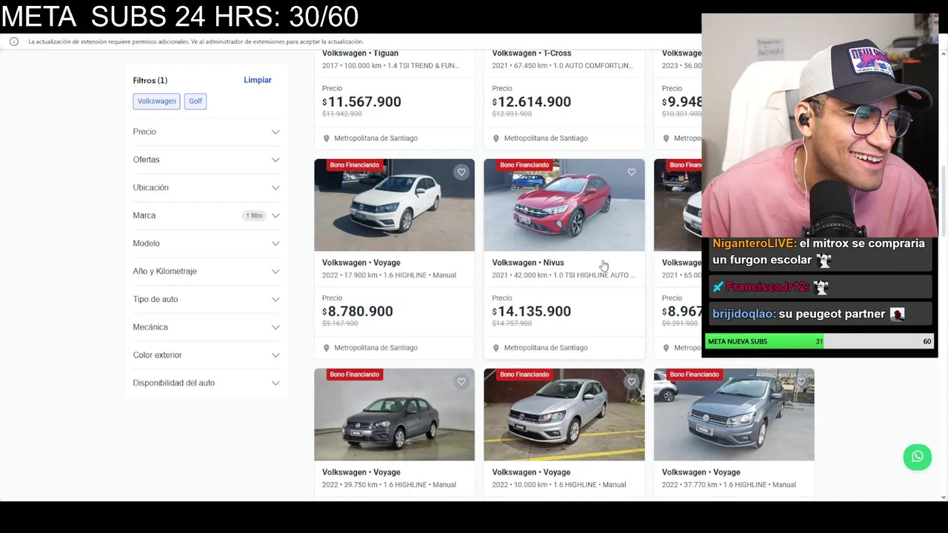
Task: Click the META NUEVA SUBS progress bar
Action: point(819,341)
